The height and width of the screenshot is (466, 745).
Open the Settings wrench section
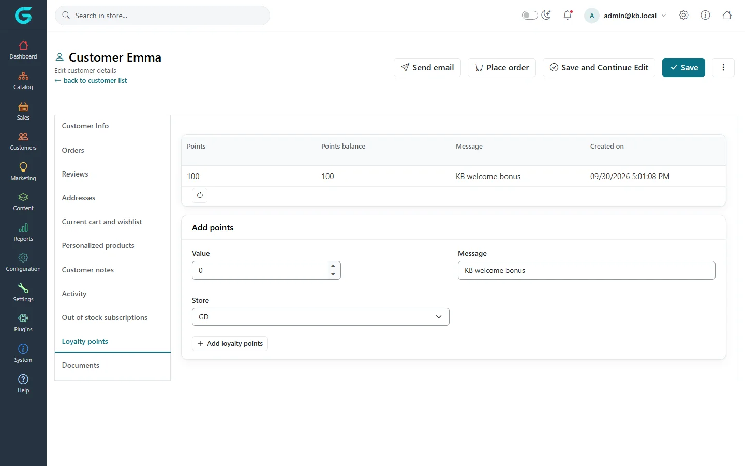23,293
